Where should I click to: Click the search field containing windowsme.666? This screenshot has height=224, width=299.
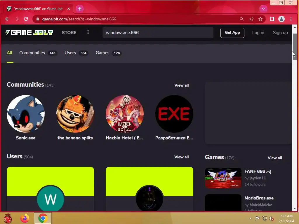click(158, 33)
